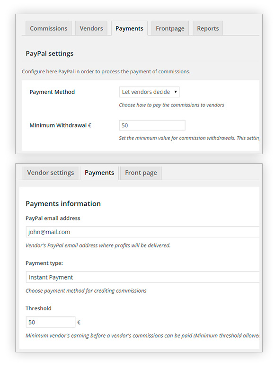Screen dimensions: 275x368
Task: Open the Frontpage tab
Action: (x=170, y=28)
